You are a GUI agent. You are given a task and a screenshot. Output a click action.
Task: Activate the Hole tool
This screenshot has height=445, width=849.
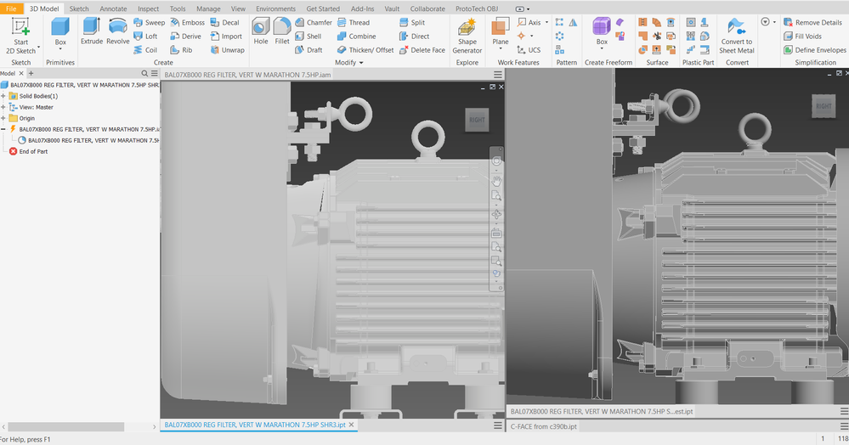tap(260, 31)
